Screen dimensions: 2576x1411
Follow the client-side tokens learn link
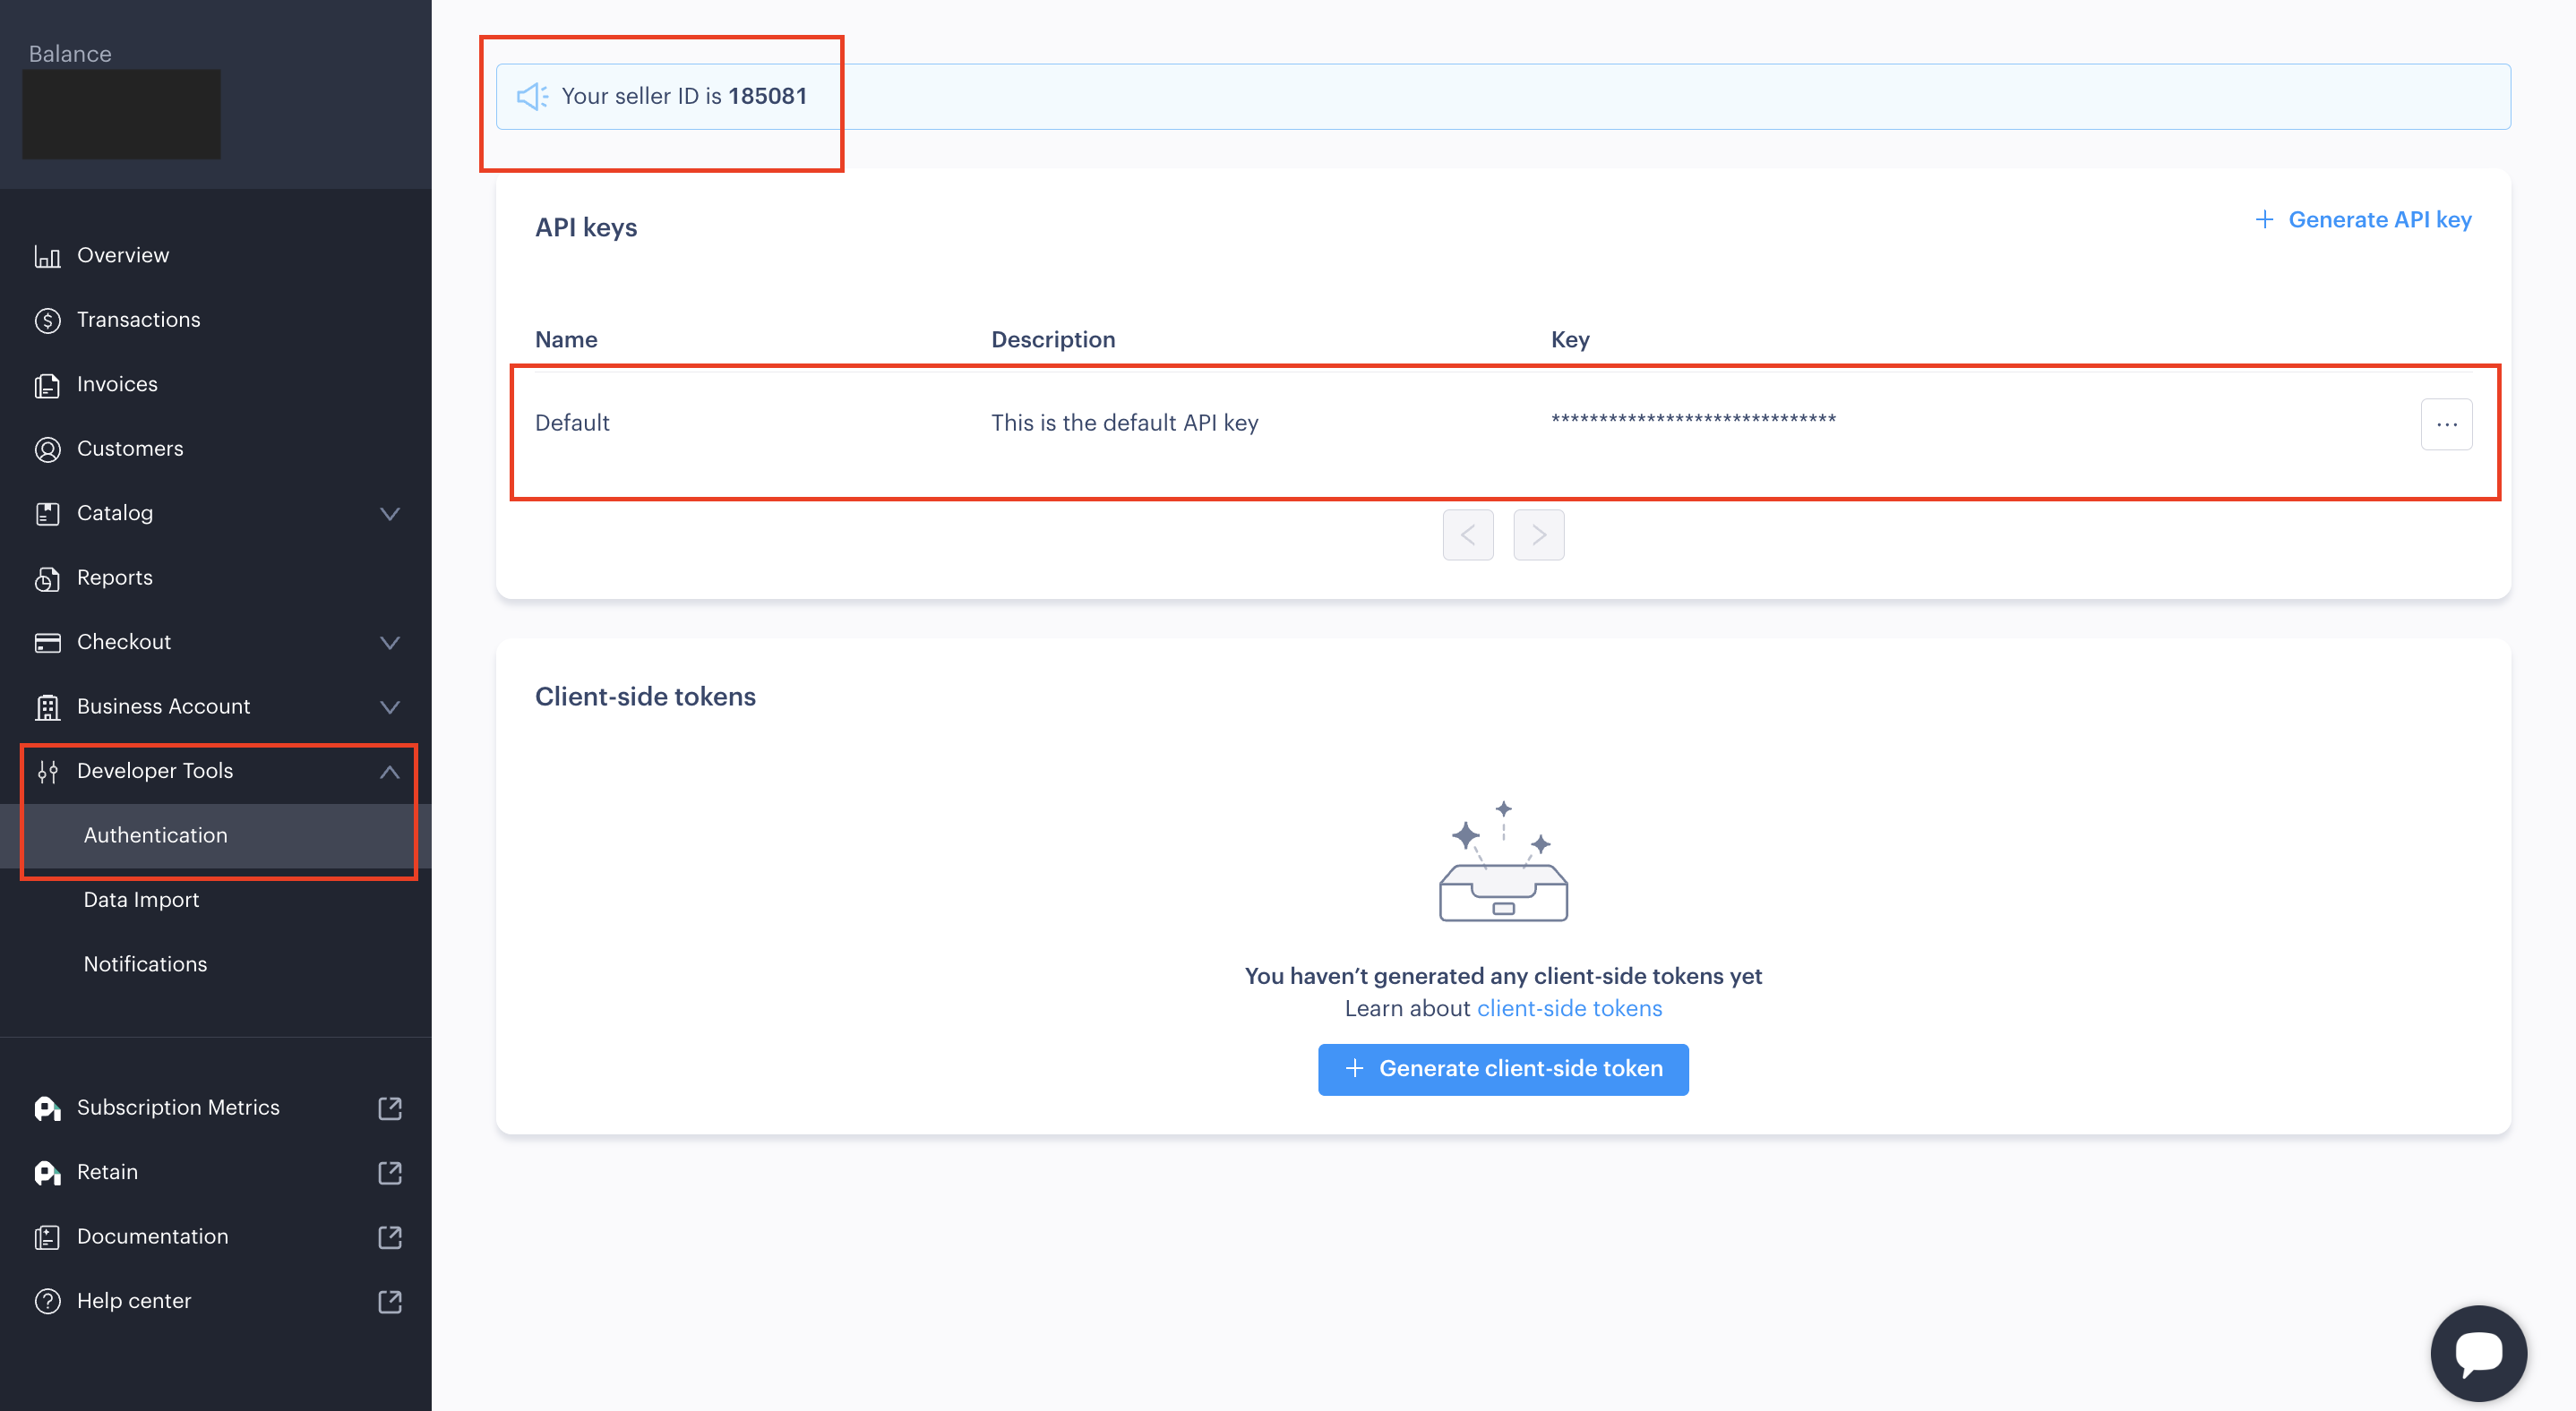coord(1569,1008)
